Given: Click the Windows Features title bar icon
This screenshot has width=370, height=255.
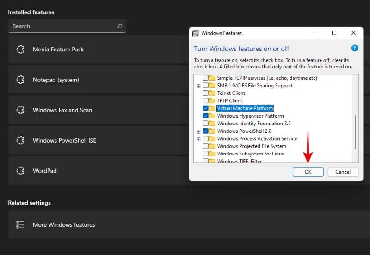Looking at the screenshot, I should coord(196,33).
